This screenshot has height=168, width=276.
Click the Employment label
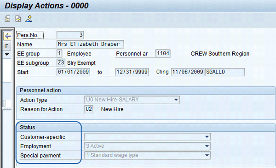click(x=35, y=146)
